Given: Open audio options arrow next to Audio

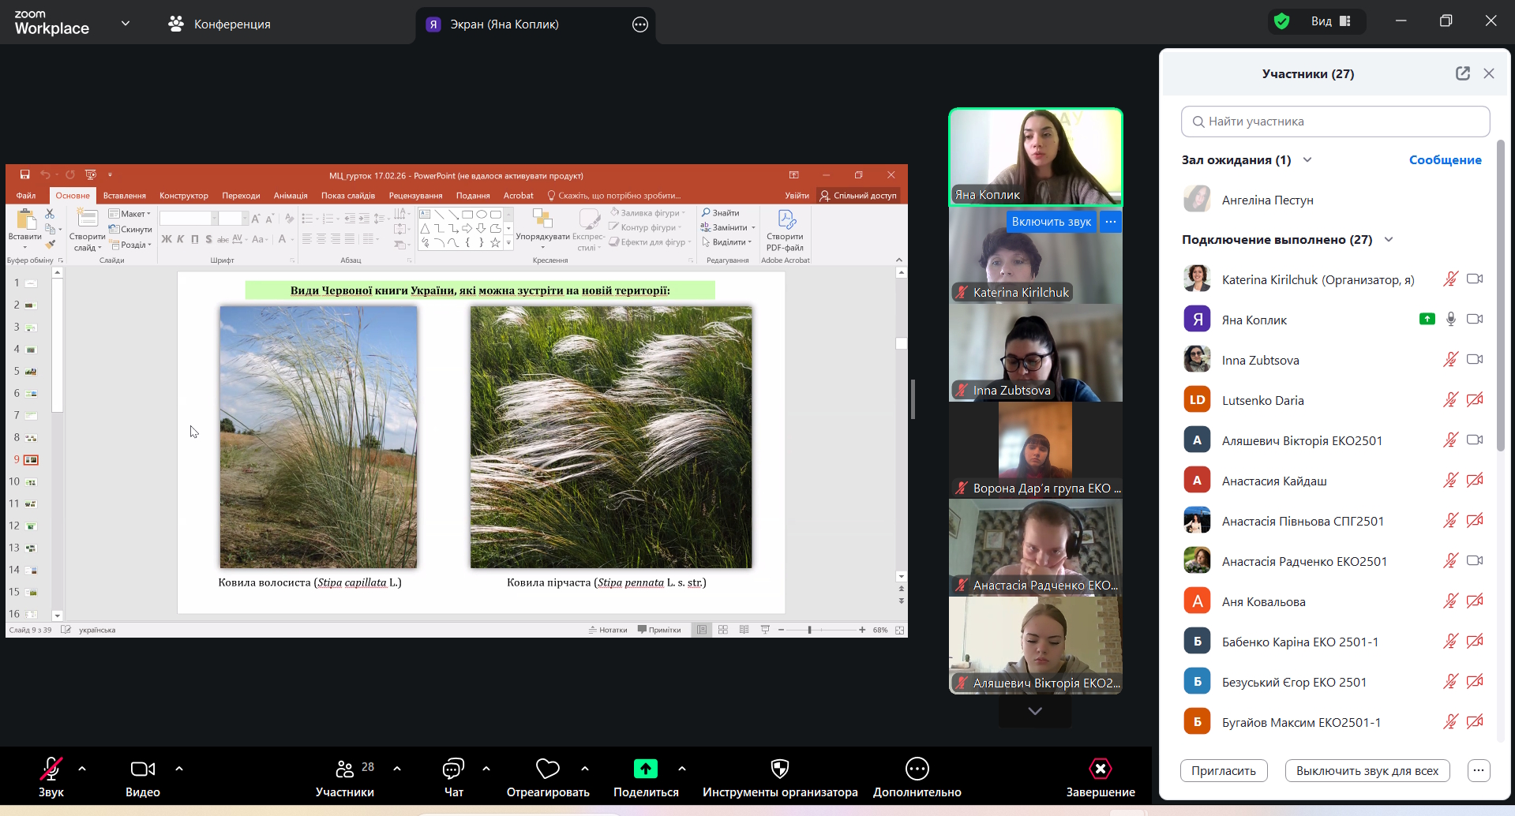Looking at the screenshot, I should point(82,769).
